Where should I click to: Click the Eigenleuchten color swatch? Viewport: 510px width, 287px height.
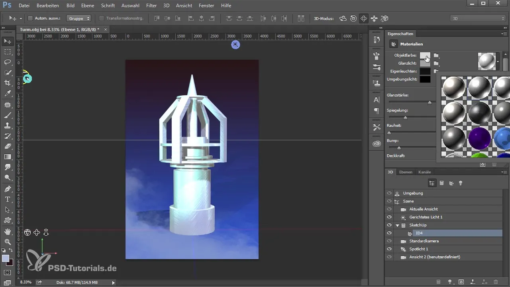coord(425,71)
